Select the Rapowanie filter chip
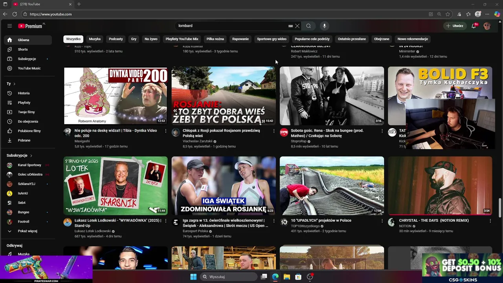This screenshot has width=503, height=283. point(240,39)
